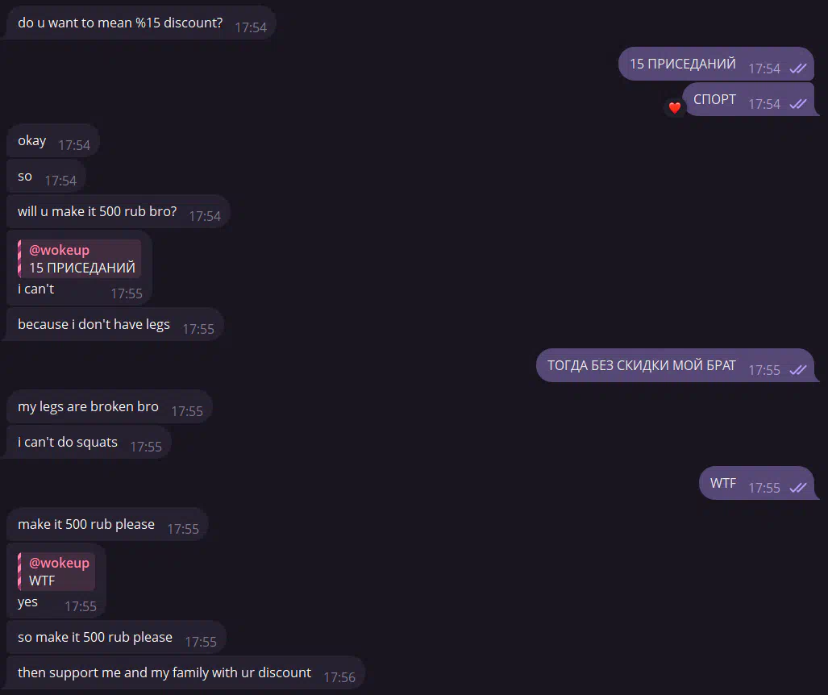Open the quoted reply '15 ПРИСЕДАНИЙ' from @wokeup
The image size is (828, 695).
click(x=80, y=259)
